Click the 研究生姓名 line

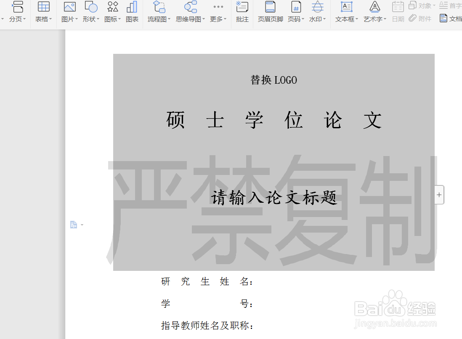207,281
